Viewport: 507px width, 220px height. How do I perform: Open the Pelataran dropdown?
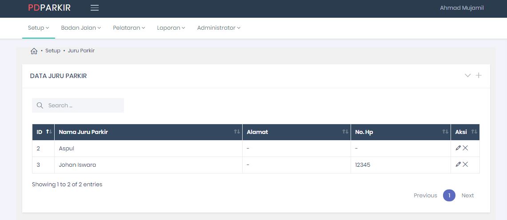coord(129,27)
